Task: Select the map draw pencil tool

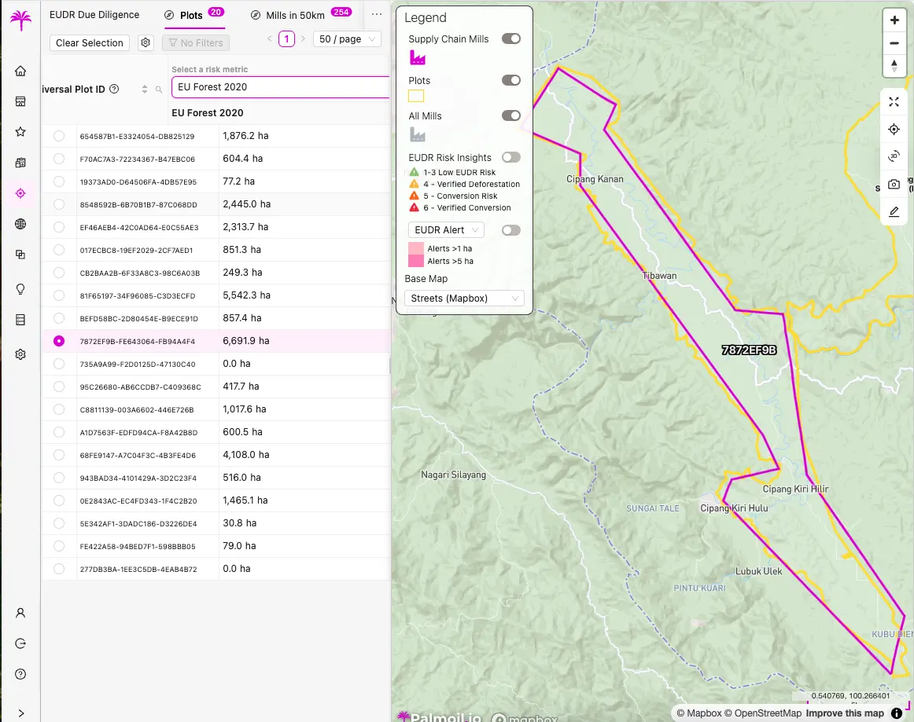Action: (894, 212)
